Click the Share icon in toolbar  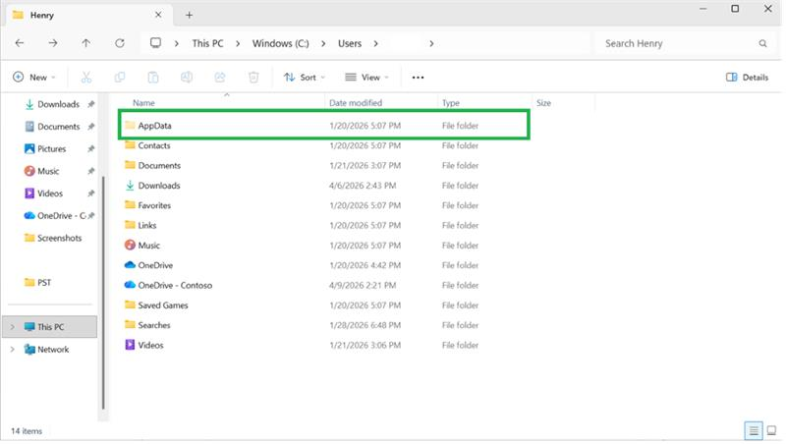tap(219, 78)
